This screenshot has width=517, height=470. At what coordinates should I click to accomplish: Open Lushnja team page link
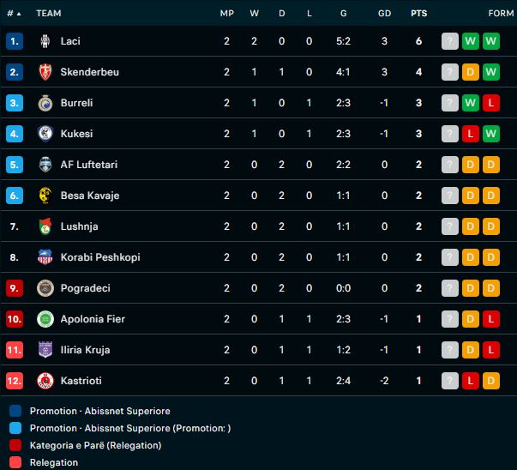tap(79, 226)
